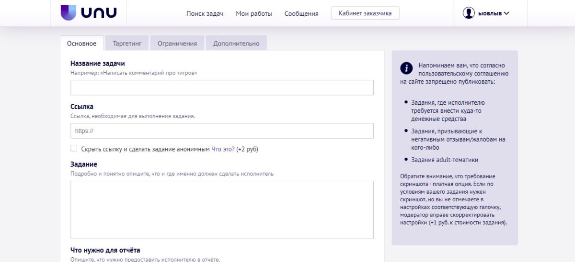Tick the 'Скрыть ссылку' anonymous checkbox
The width and height of the screenshot is (575, 262).
tap(74, 149)
